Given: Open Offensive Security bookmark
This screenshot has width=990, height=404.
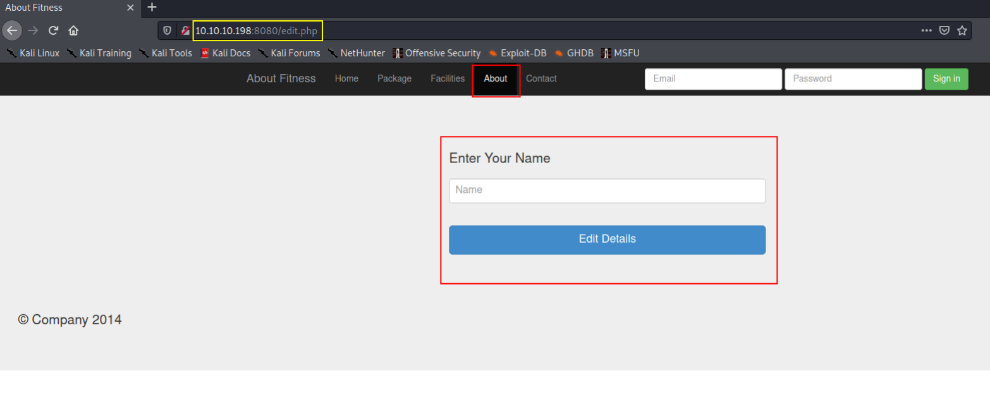Looking at the screenshot, I should pyautogui.click(x=437, y=53).
